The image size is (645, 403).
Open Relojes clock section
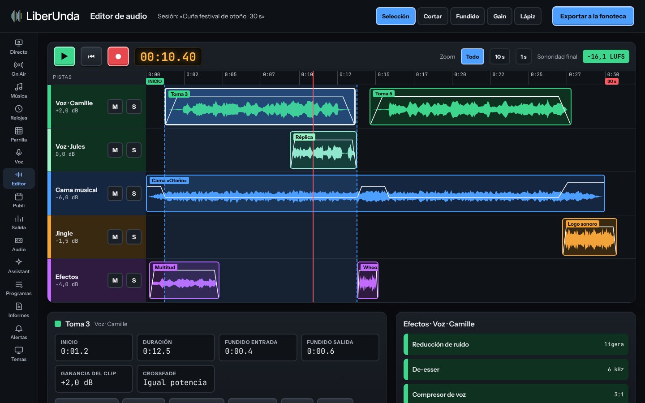tap(19, 112)
